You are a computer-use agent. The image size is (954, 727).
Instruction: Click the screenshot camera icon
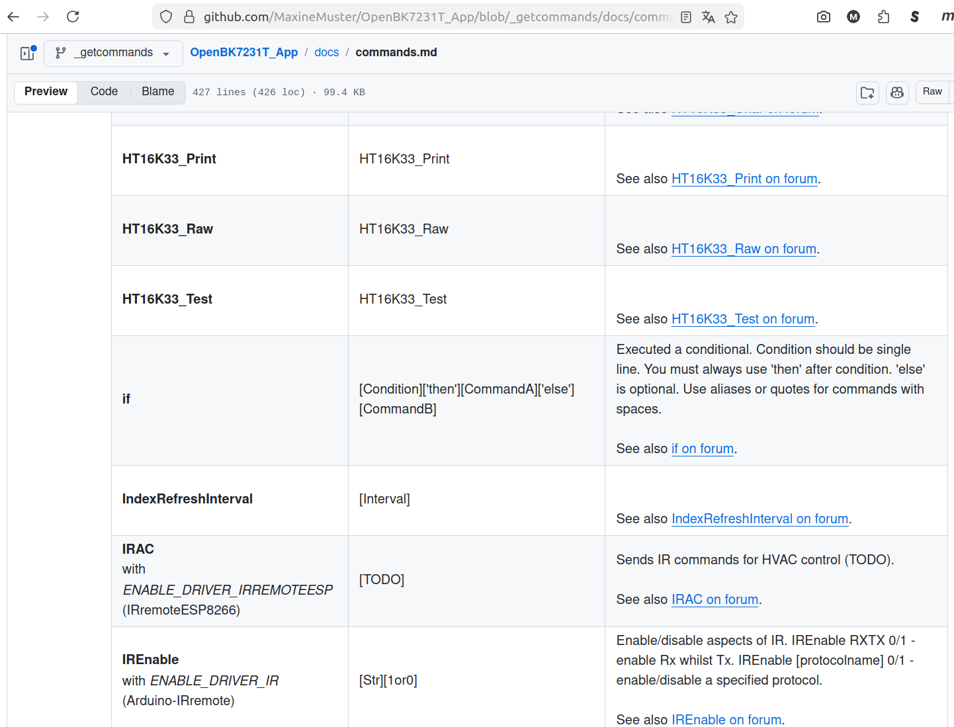(824, 17)
